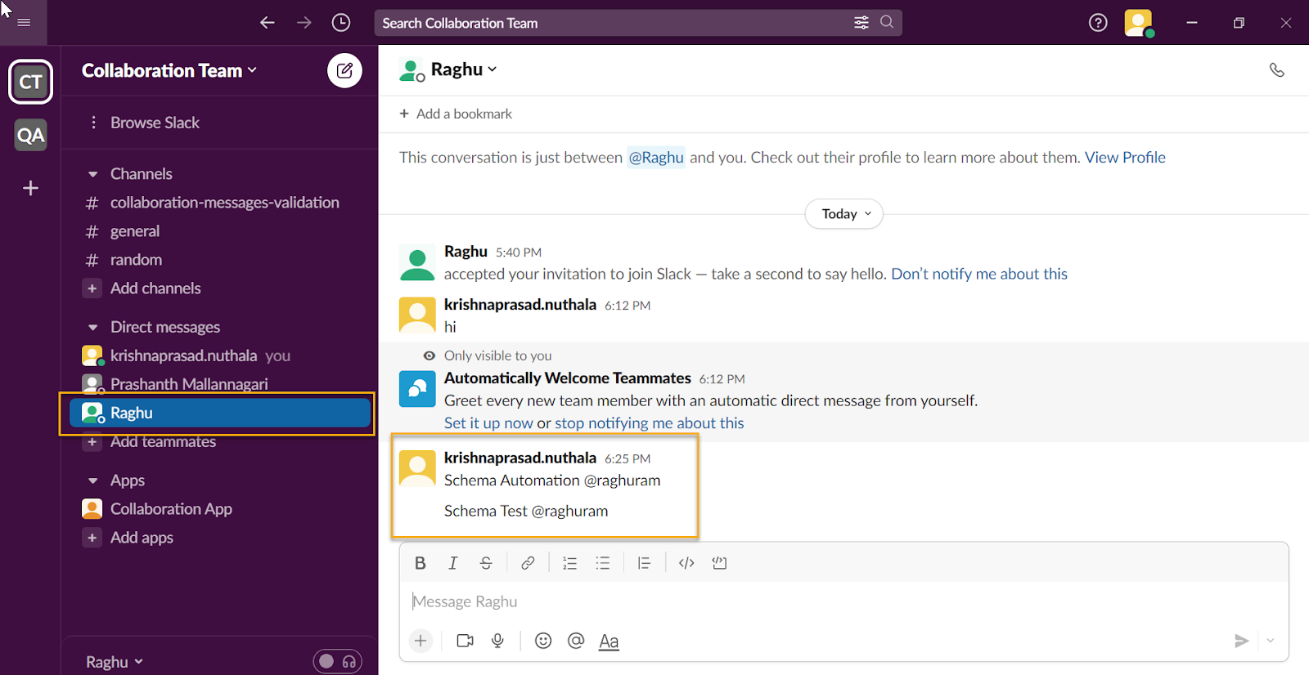Open the history clock icon
The image size is (1309, 675).
pyautogui.click(x=341, y=23)
